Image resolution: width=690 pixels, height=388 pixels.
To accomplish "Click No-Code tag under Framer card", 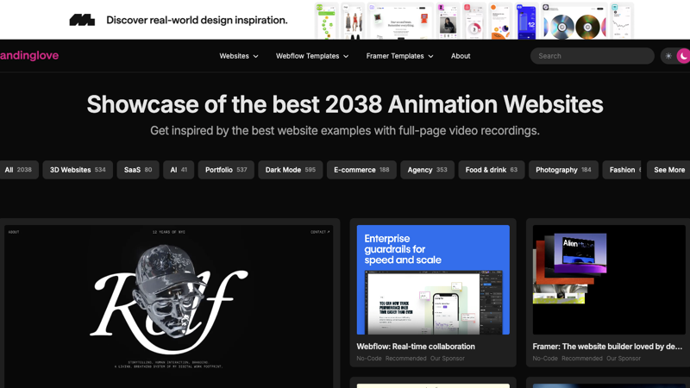I will coord(545,359).
